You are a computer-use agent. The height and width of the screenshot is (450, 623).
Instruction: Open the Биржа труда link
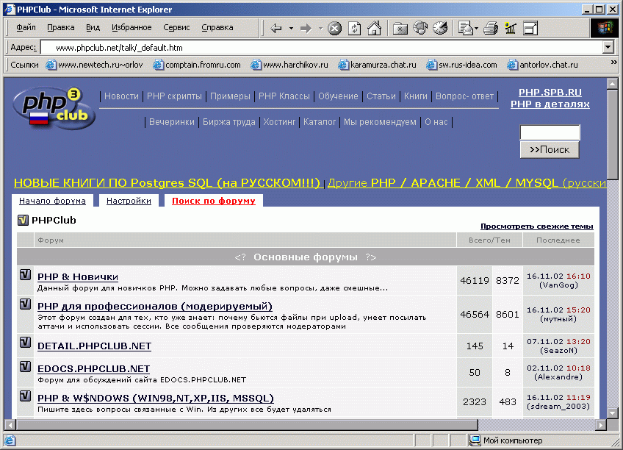[x=229, y=122]
